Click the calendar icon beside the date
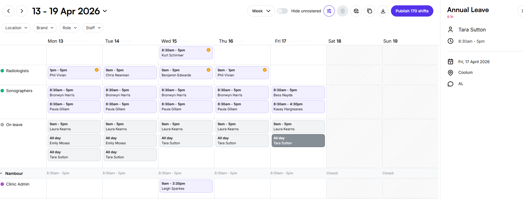This screenshot has width=523, height=199. click(450, 61)
